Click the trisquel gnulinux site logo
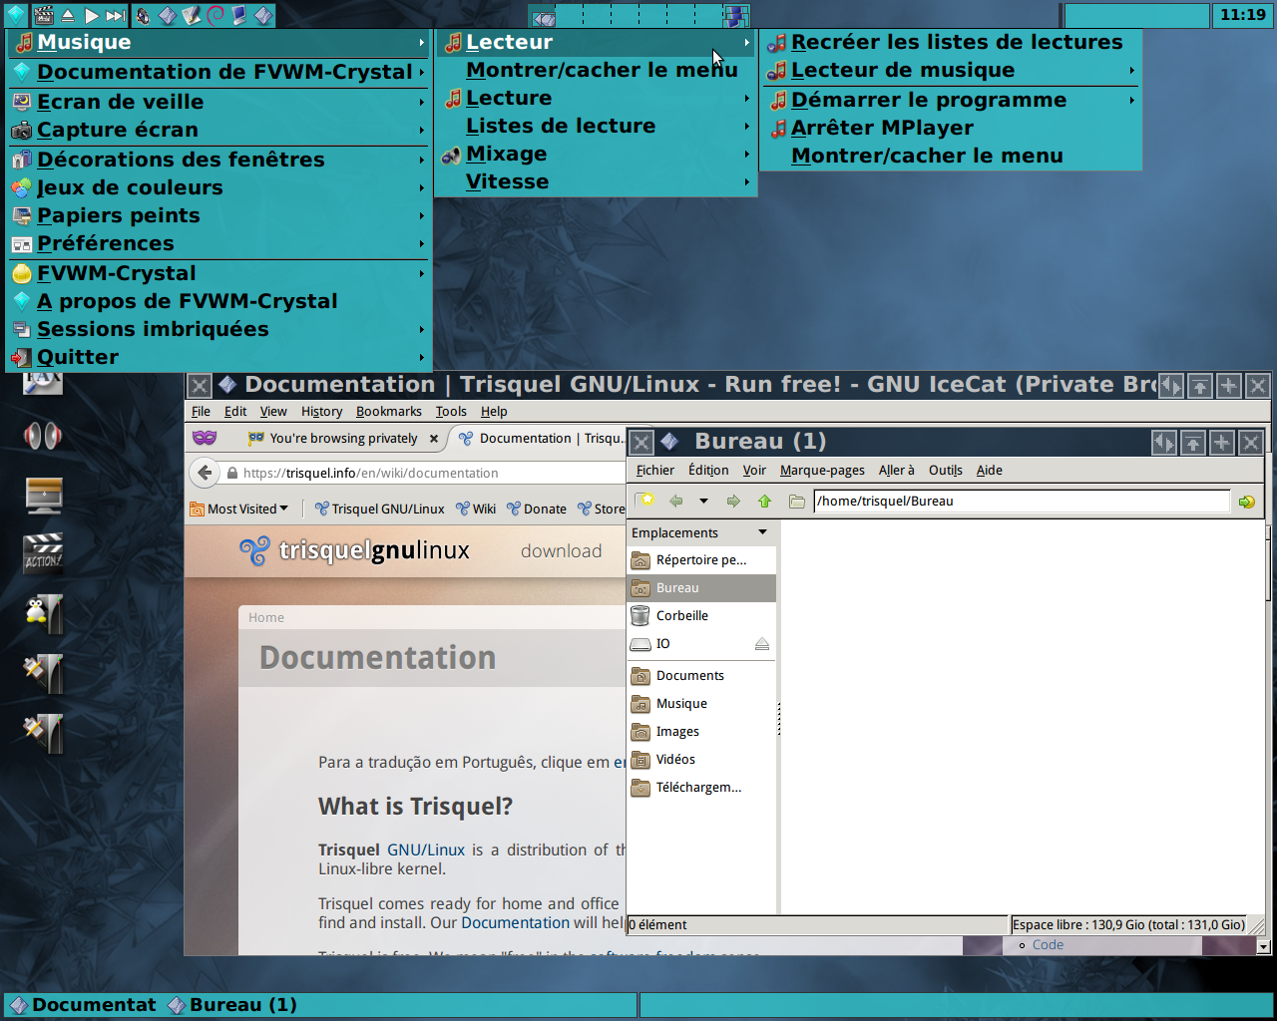 tap(355, 550)
